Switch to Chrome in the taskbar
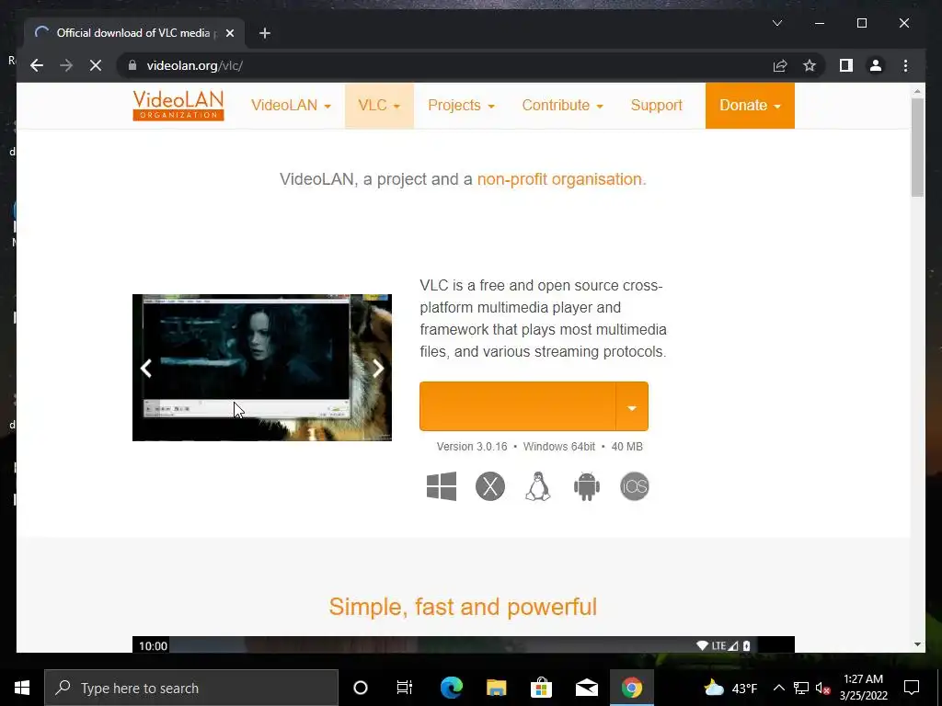 pos(631,688)
